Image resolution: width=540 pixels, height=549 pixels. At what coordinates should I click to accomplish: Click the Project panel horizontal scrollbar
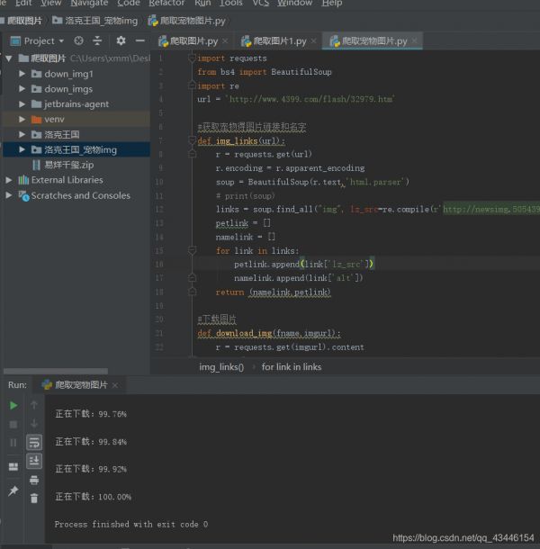pos(56,371)
